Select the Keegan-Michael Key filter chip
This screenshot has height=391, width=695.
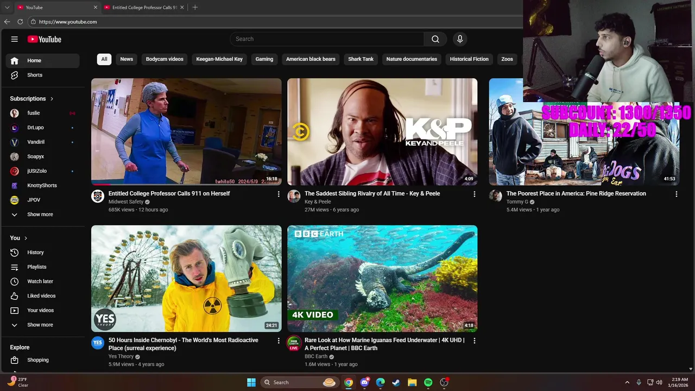point(219,59)
